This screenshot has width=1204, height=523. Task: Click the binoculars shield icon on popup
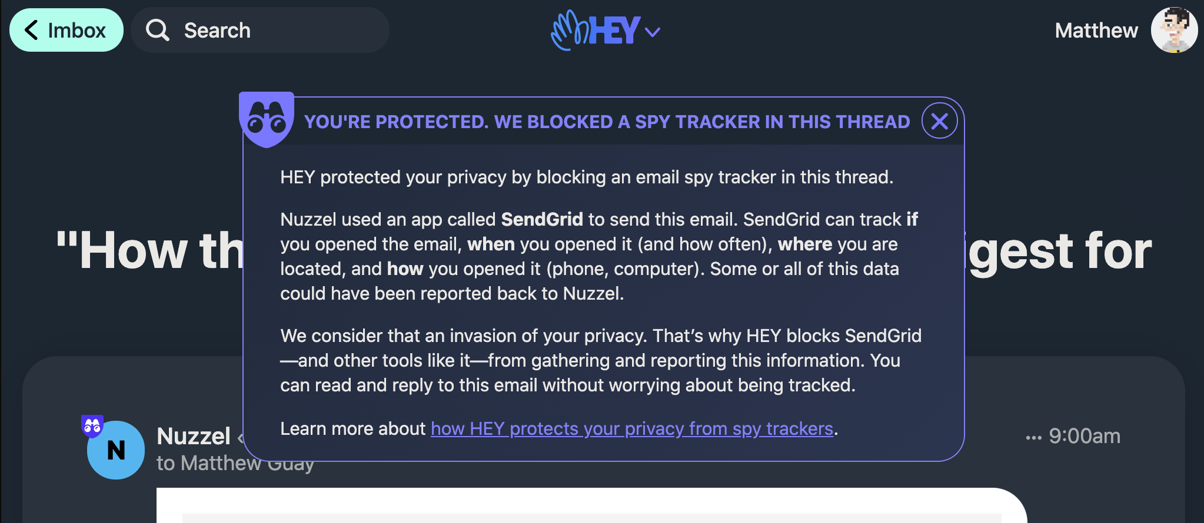[267, 119]
